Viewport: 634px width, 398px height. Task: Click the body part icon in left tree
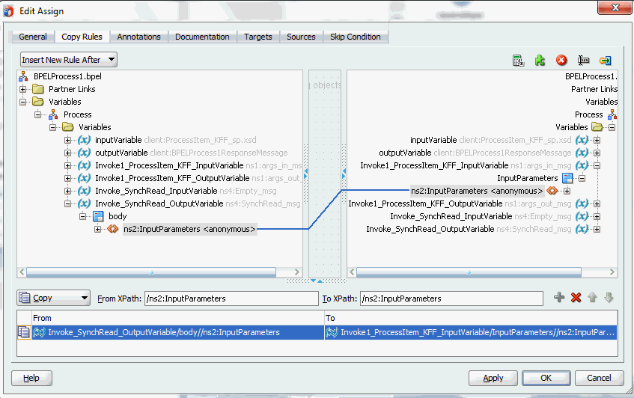[98, 216]
